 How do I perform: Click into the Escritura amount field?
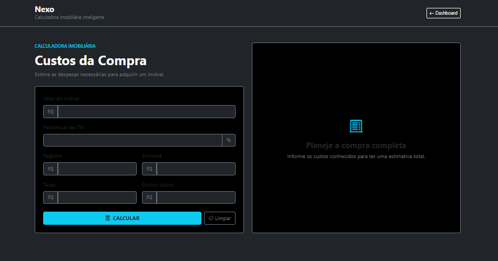click(x=196, y=169)
